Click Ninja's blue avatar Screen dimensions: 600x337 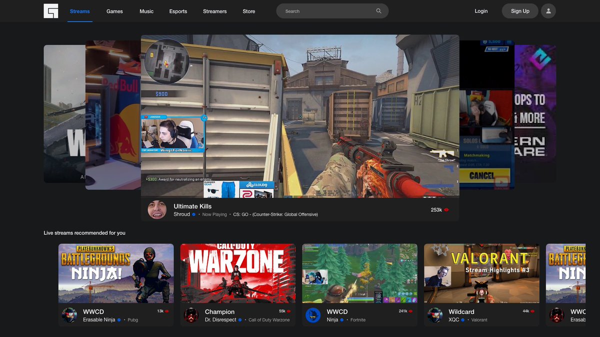click(313, 315)
